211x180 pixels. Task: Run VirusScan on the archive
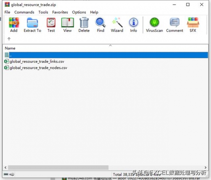point(154,25)
